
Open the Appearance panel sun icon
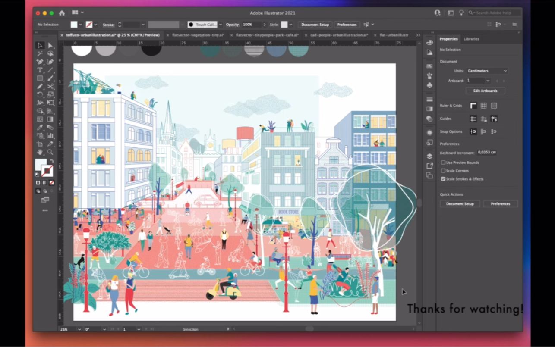(429, 133)
